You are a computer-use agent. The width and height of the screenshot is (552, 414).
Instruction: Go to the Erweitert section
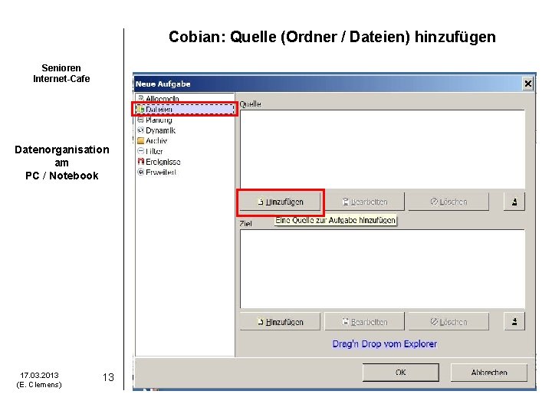point(156,172)
